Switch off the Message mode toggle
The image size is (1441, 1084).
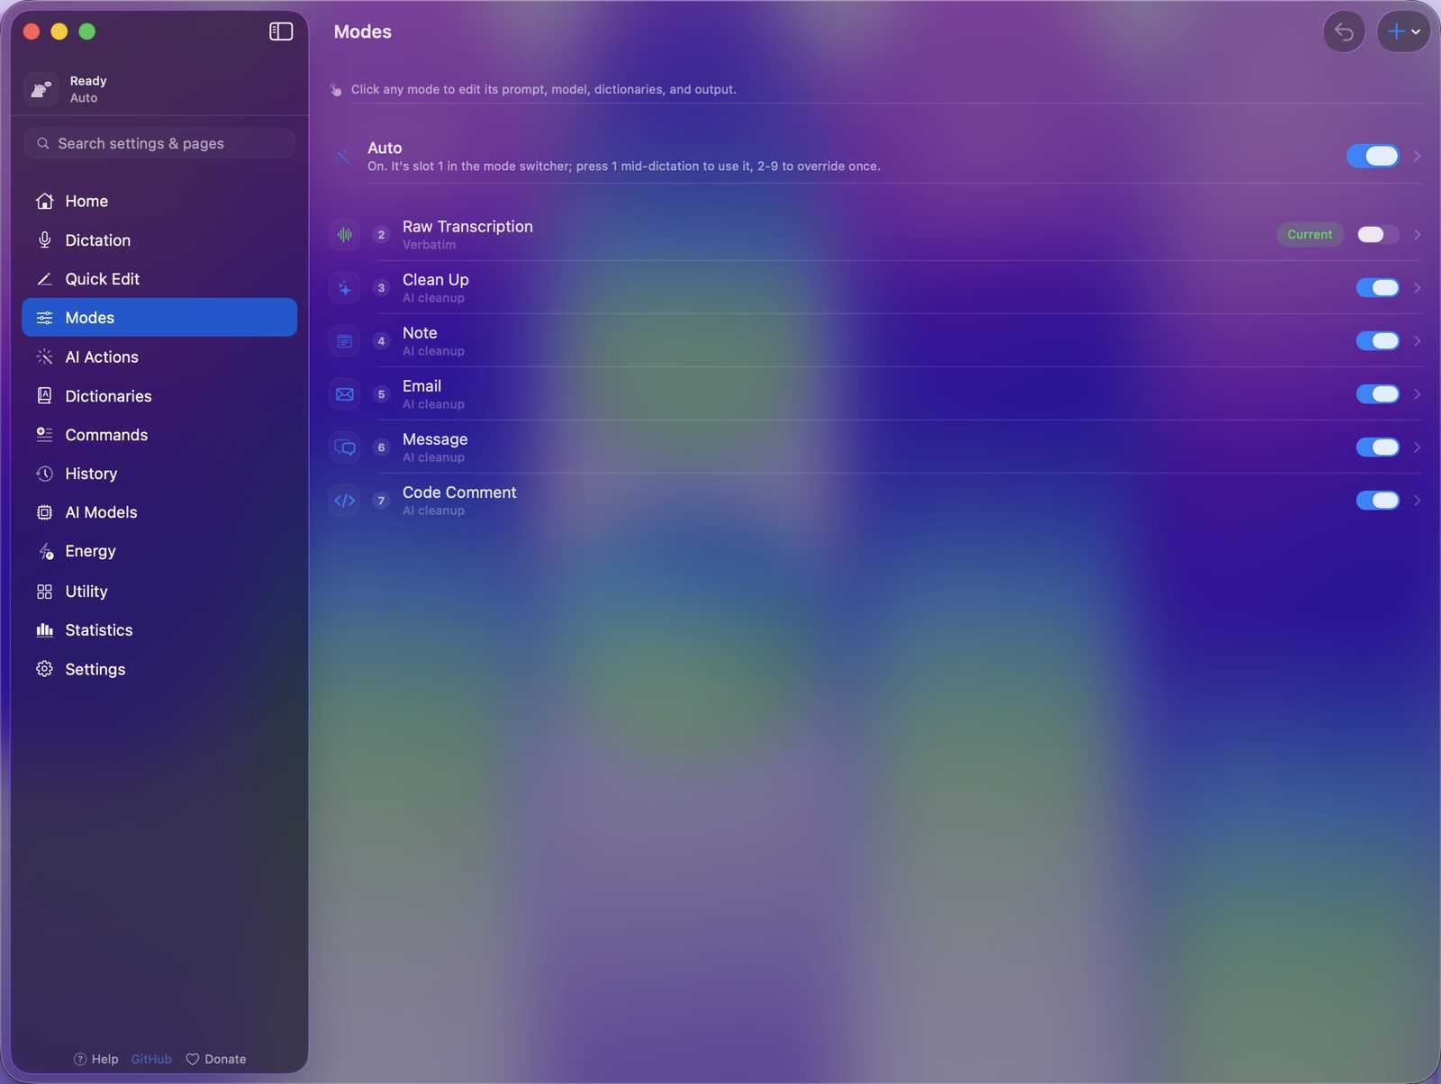pyautogui.click(x=1378, y=447)
